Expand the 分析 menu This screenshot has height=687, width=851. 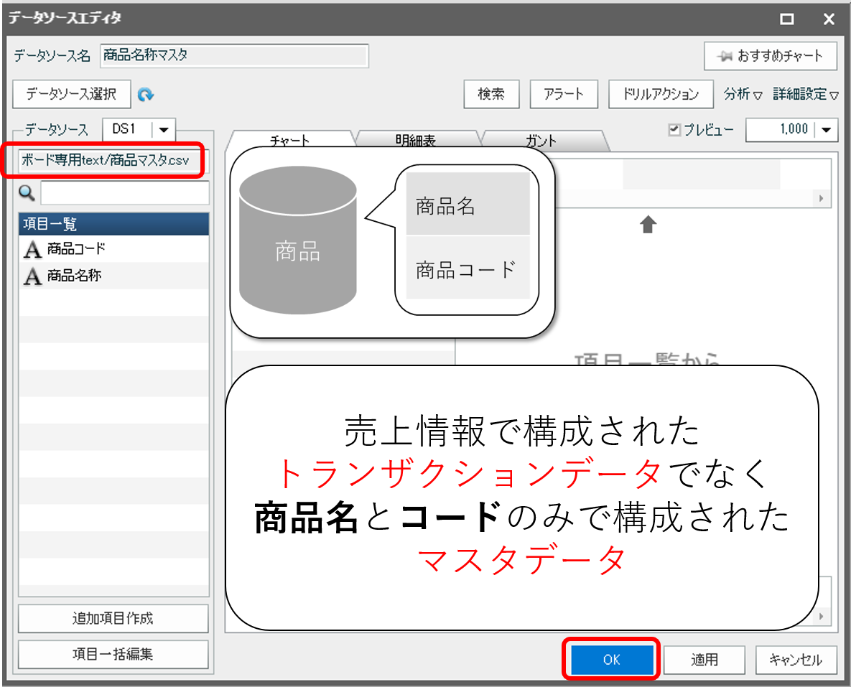point(743,95)
